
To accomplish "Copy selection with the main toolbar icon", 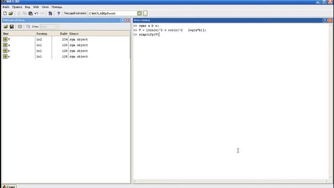I will pos(25,14).
